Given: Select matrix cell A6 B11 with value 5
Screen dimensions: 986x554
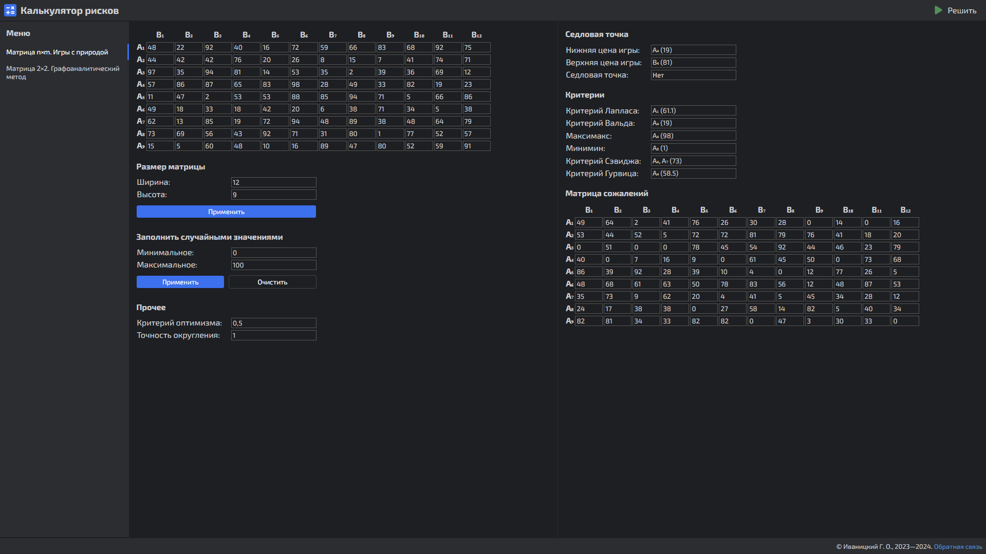Looking at the screenshot, I should pyautogui.click(x=448, y=109).
